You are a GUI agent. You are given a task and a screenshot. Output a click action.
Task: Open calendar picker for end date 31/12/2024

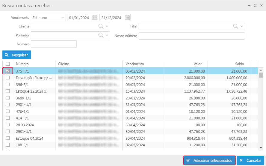[127, 18]
